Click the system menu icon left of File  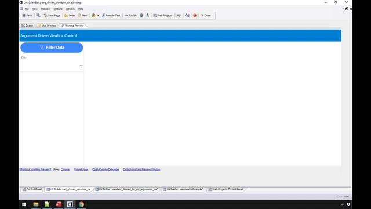pyautogui.click(x=21, y=9)
